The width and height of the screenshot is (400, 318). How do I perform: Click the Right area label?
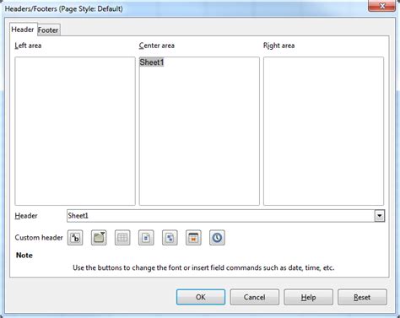pos(278,46)
